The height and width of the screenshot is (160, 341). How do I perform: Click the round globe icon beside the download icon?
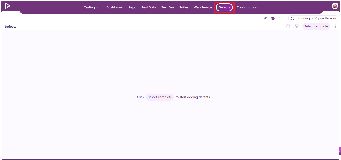(273, 18)
